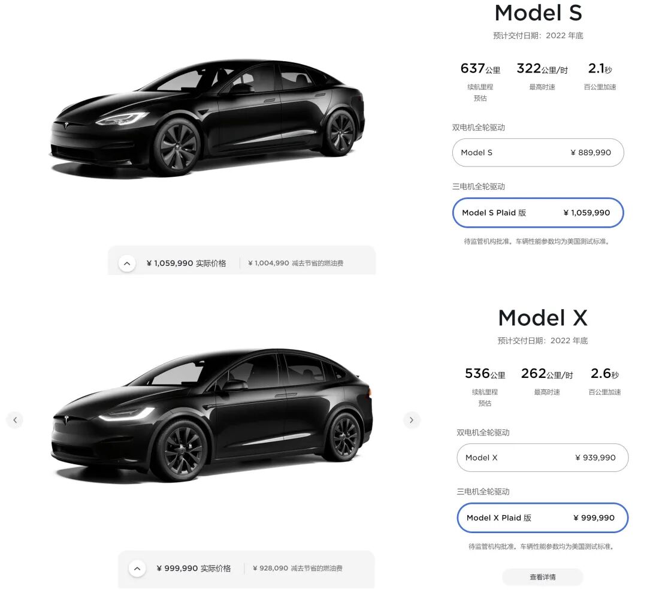Click the Model S heading
The width and height of the screenshot is (647, 593).
click(x=538, y=13)
